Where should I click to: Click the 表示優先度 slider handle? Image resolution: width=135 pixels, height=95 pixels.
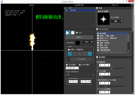click(112, 68)
